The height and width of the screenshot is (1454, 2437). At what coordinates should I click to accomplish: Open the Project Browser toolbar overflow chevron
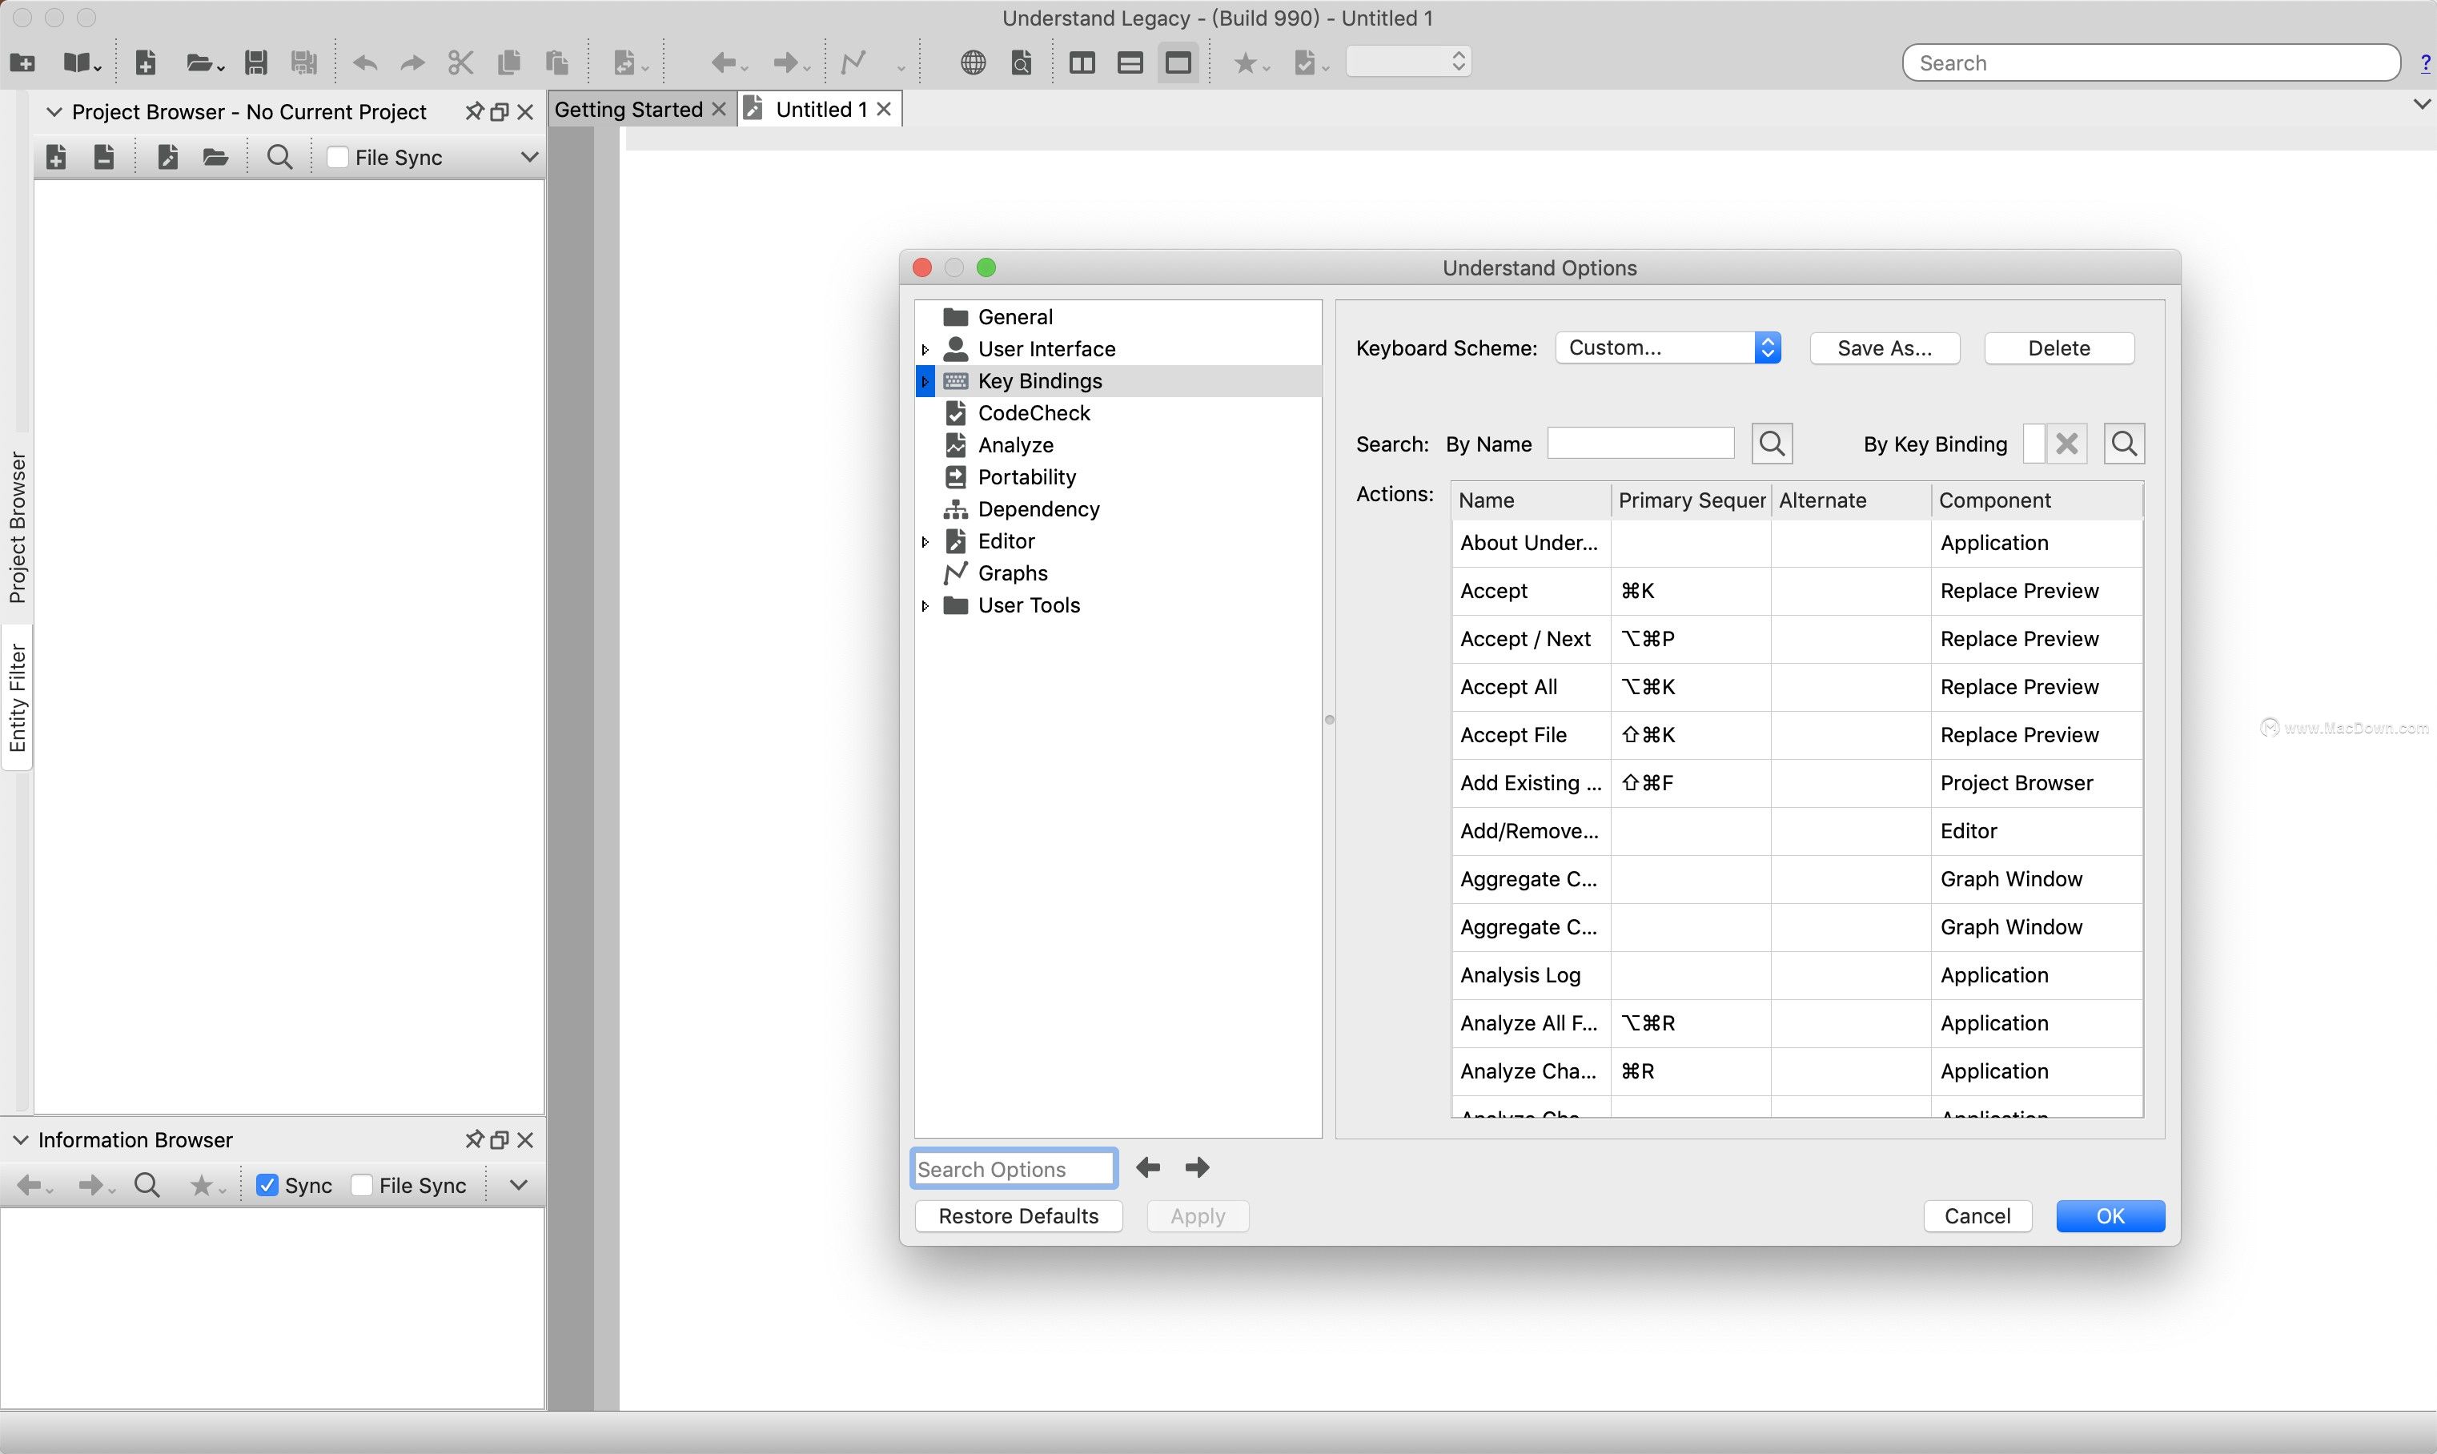529,157
